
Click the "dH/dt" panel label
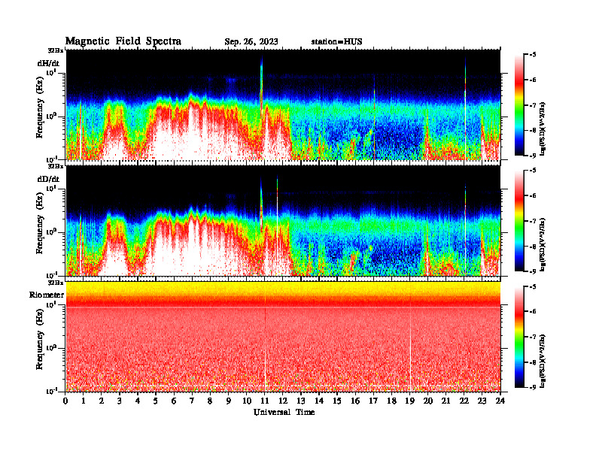48,63
